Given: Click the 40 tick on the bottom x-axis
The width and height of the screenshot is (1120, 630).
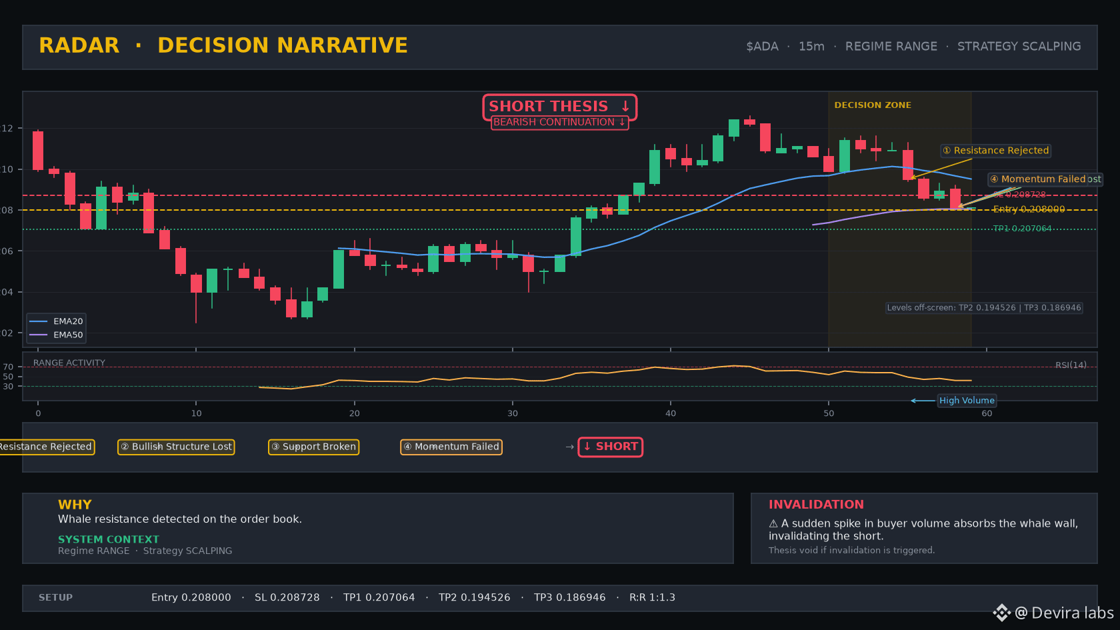Looking at the screenshot, I should pyautogui.click(x=671, y=413).
